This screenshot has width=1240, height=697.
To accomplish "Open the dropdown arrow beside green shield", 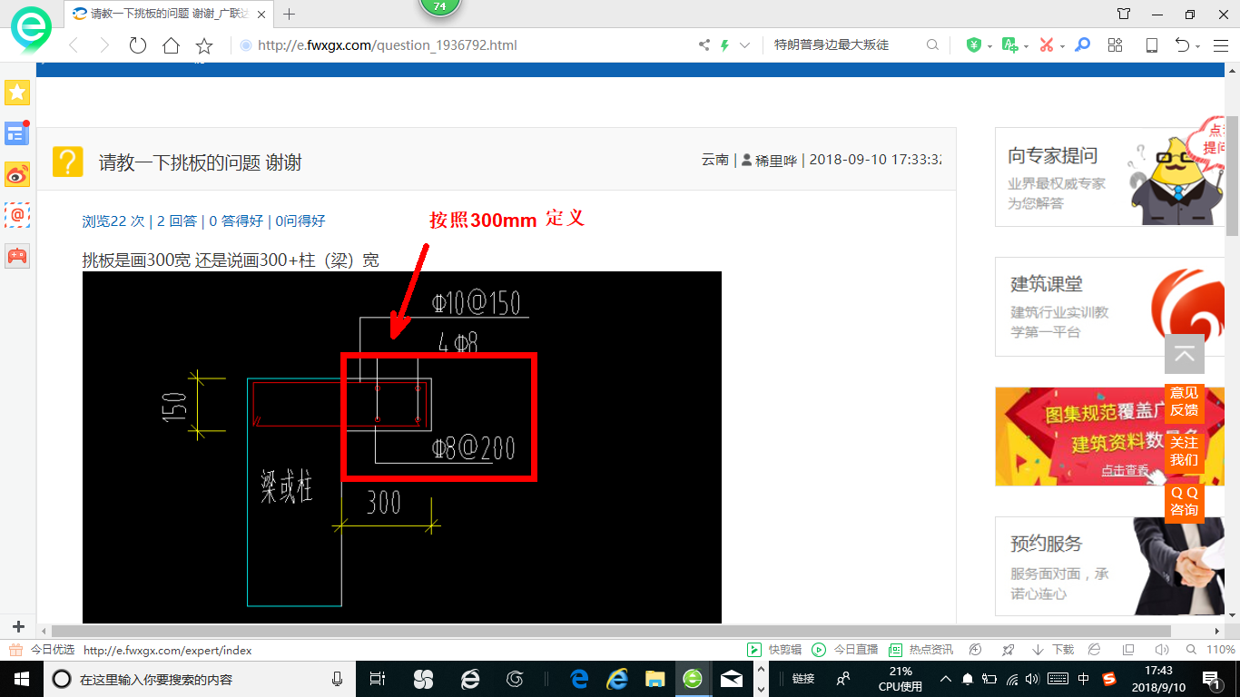I will [x=989, y=46].
